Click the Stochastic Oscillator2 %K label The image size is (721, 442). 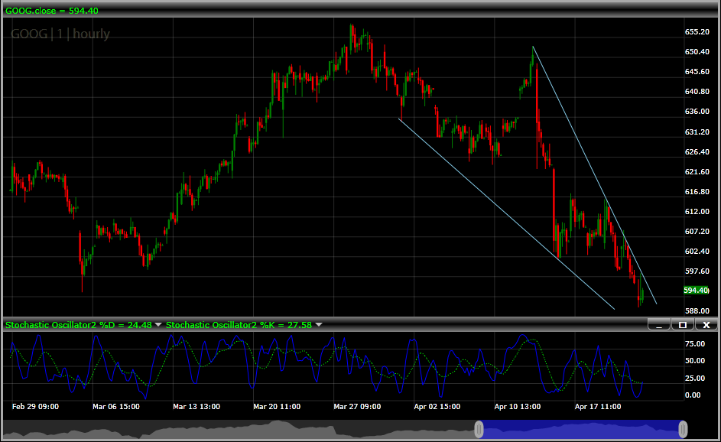pos(239,325)
